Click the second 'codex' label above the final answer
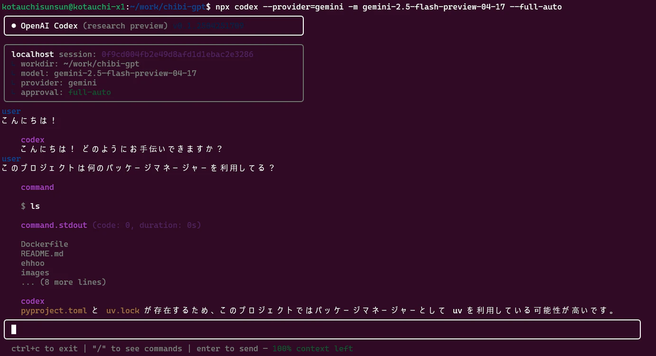This screenshot has height=356, width=656. (x=33, y=301)
